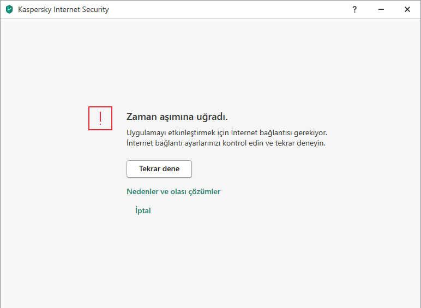Screen dimensions: 421x308
Task: Click the line mentioning "İnternet bağlantısı gerekiyor"
Action: click(x=227, y=132)
